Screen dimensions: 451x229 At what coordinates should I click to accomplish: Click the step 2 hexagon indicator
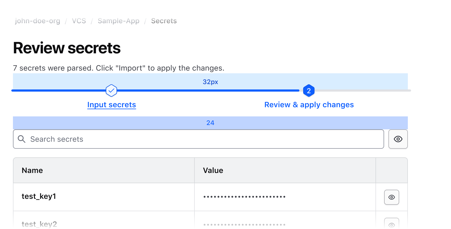click(x=309, y=91)
